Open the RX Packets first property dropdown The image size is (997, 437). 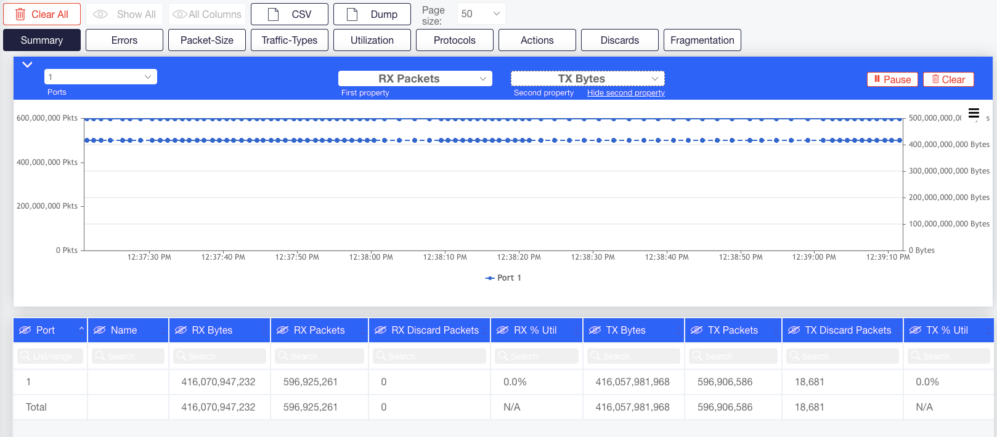click(x=415, y=79)
